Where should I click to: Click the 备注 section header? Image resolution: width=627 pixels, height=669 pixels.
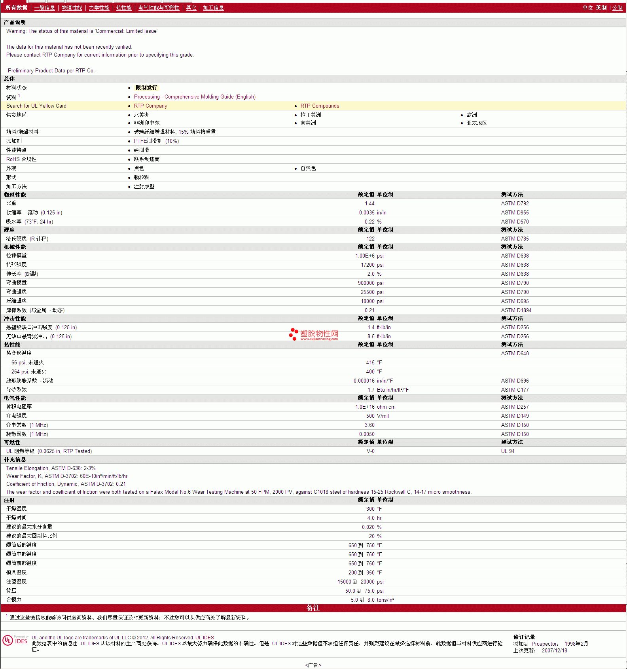pos(313,608)
